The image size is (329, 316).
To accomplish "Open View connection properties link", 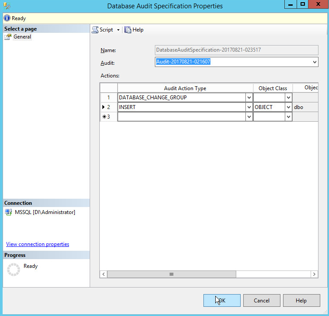I will tap(38, 244).
